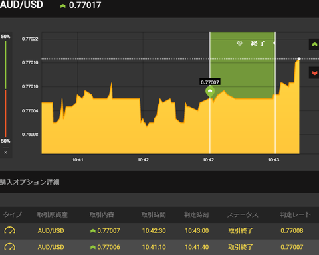Click the 10:41:40 judgment time cell
The height and width of the screenshot is (255, 319).
point(197,247)
